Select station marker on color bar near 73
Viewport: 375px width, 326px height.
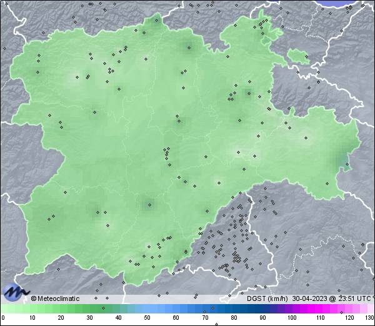coord(213,308)
